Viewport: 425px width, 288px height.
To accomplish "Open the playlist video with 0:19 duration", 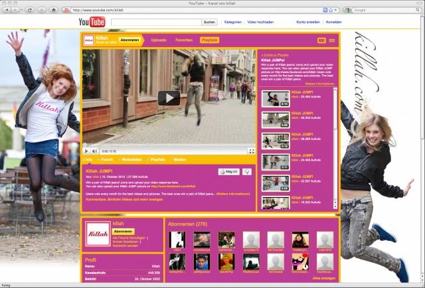I will click(276, 141).
